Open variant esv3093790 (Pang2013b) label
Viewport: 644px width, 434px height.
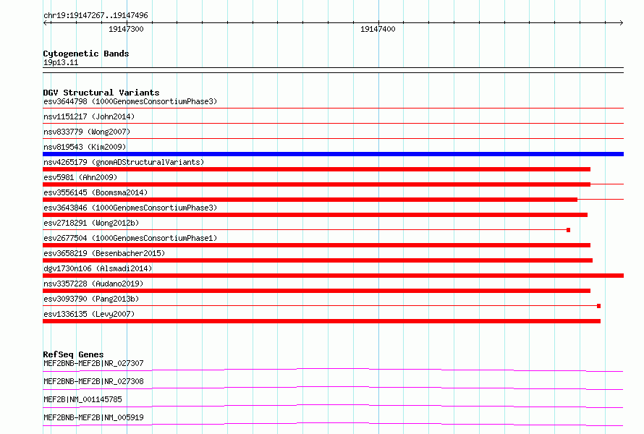[91, 299]
